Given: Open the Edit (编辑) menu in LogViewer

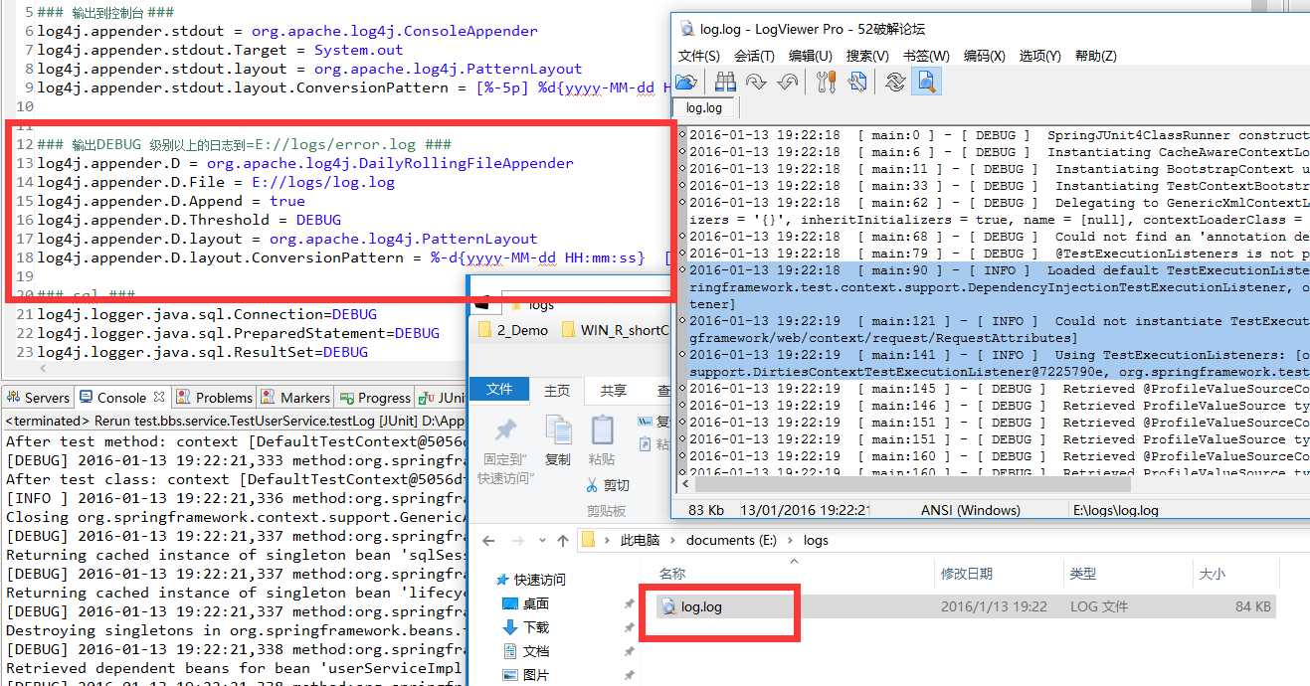Looking at the screenshot, I should pyautogui.click(x=810, y=56).
